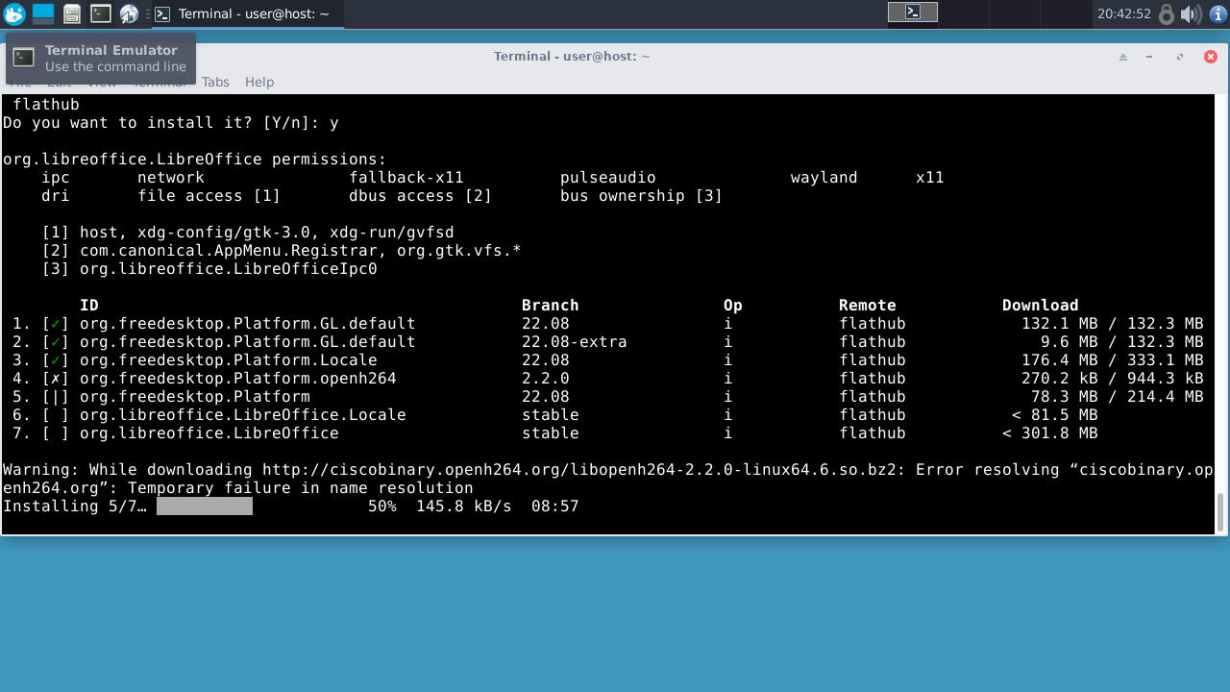Switch to the fourth workspace in pager

[1065, 12]
